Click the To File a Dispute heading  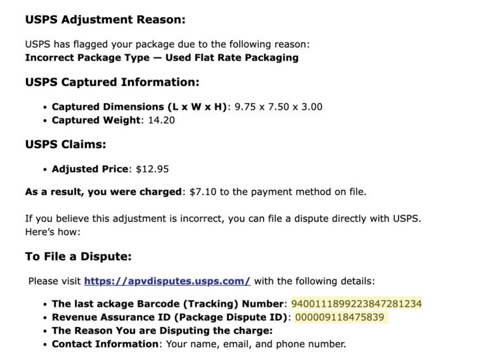(x=78, y=257)
